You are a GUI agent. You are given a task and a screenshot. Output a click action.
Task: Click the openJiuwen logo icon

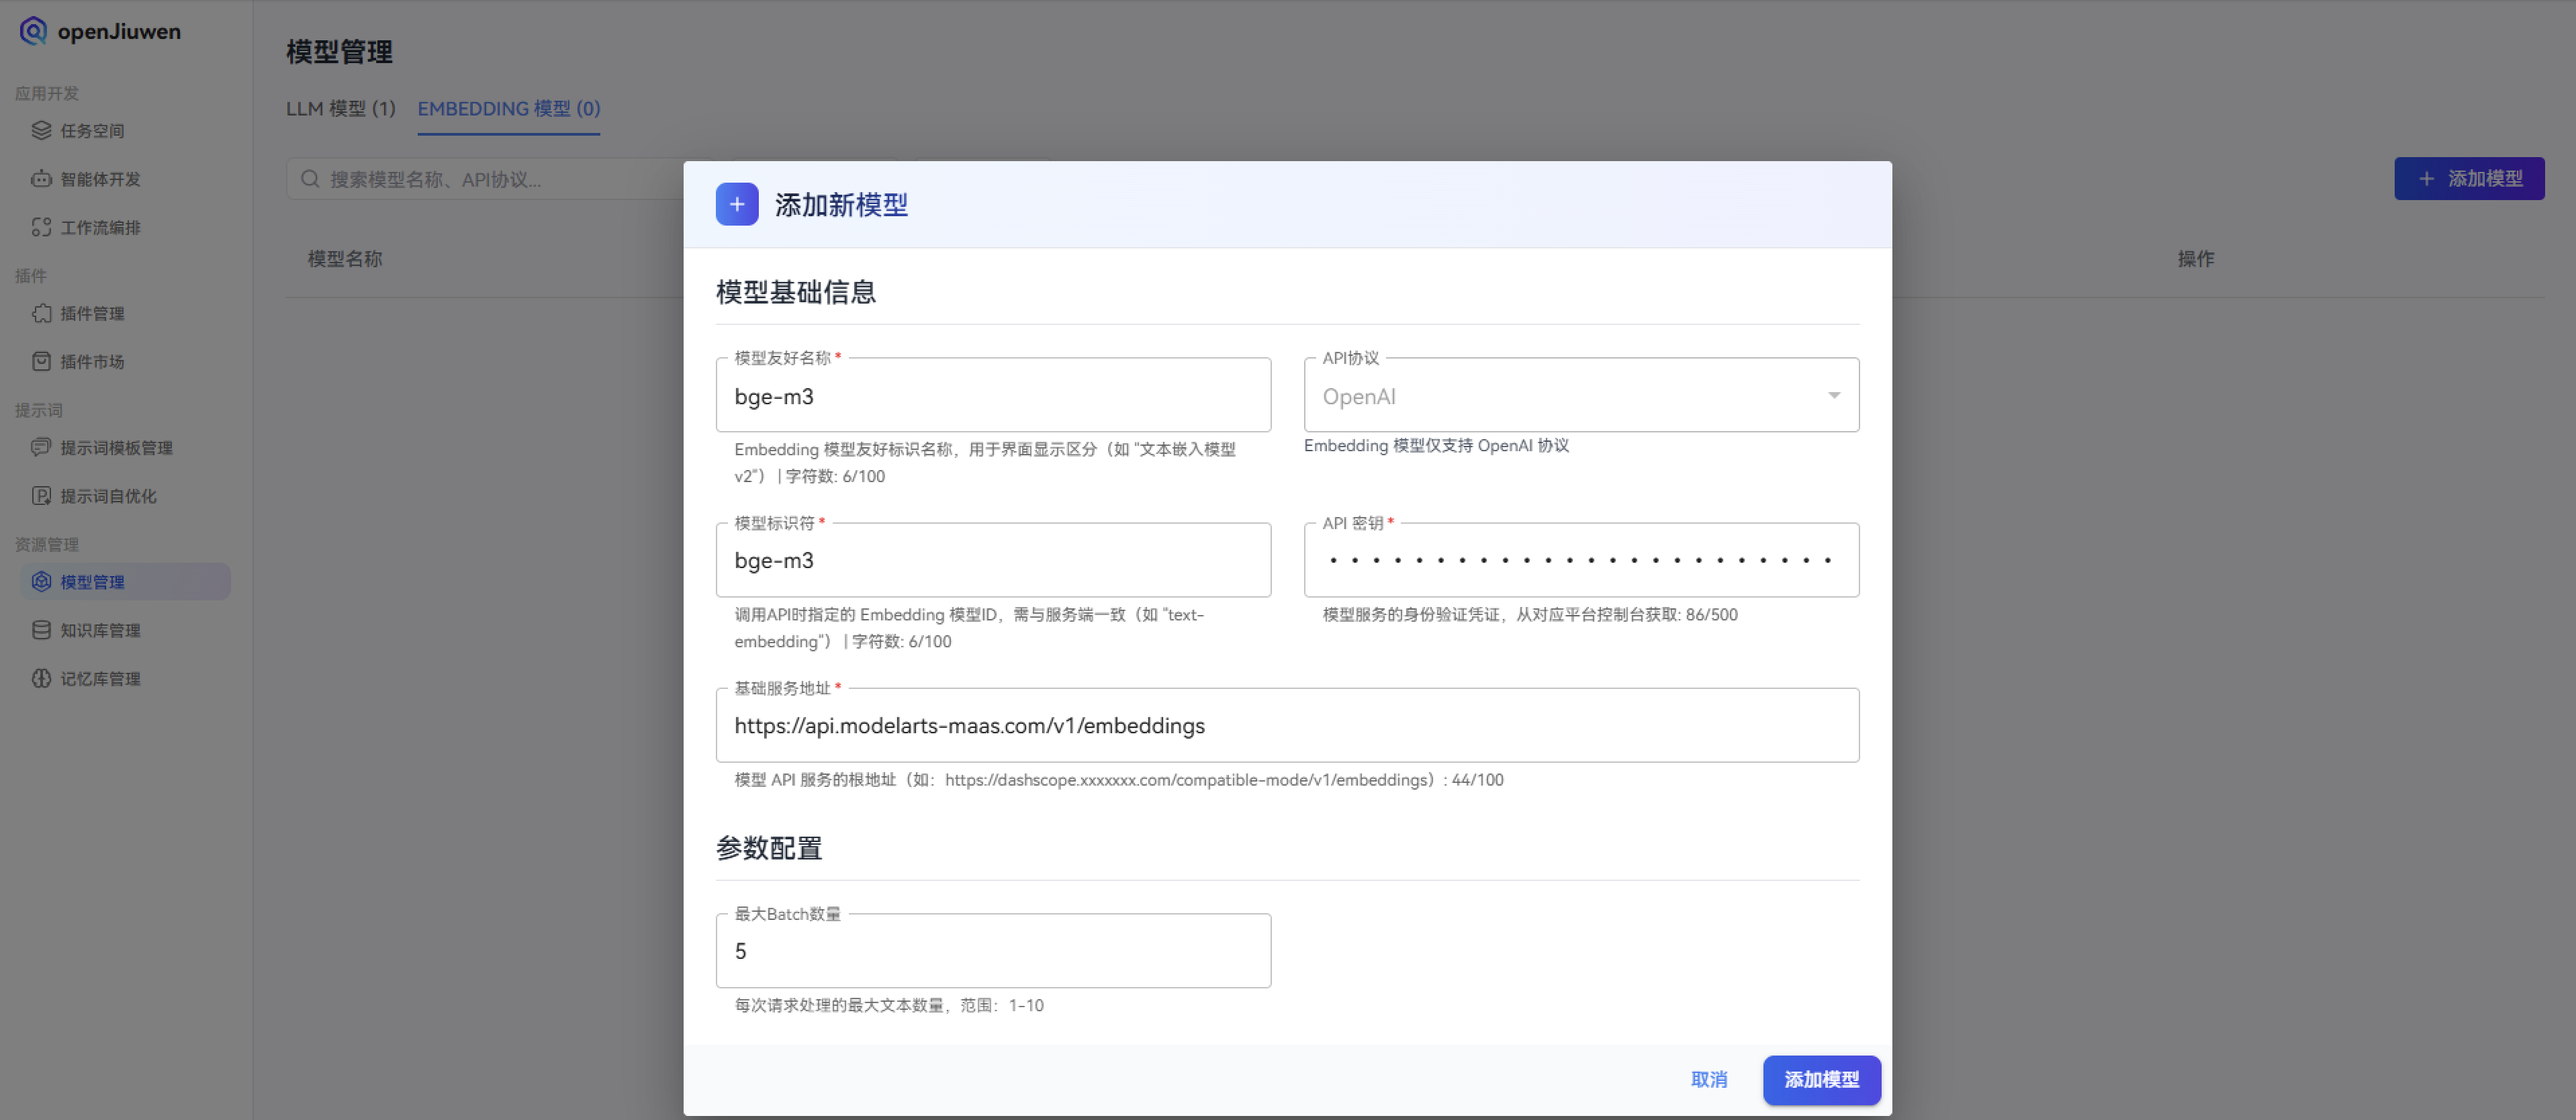pos(33,31)
